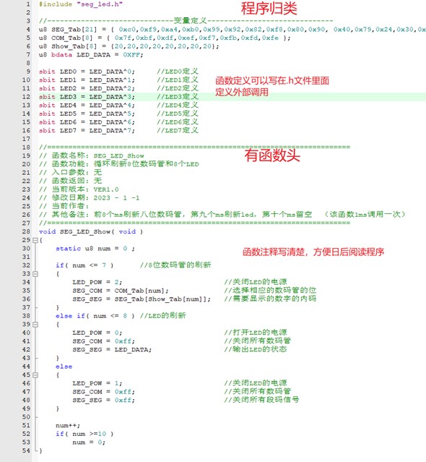
Task: Click the 函数功能 comment line
Action: point(119,164)
